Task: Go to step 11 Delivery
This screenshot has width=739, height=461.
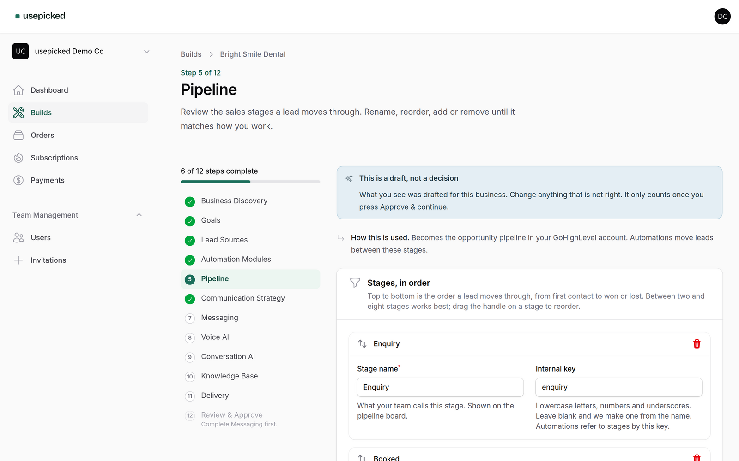Action: coord(250,396)
